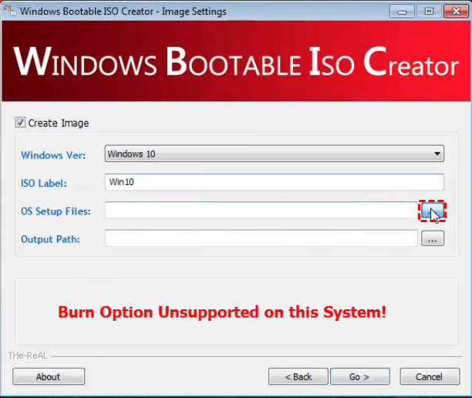Click the Output Path label
Screen dimensions: 472x398
pos(50,239)
